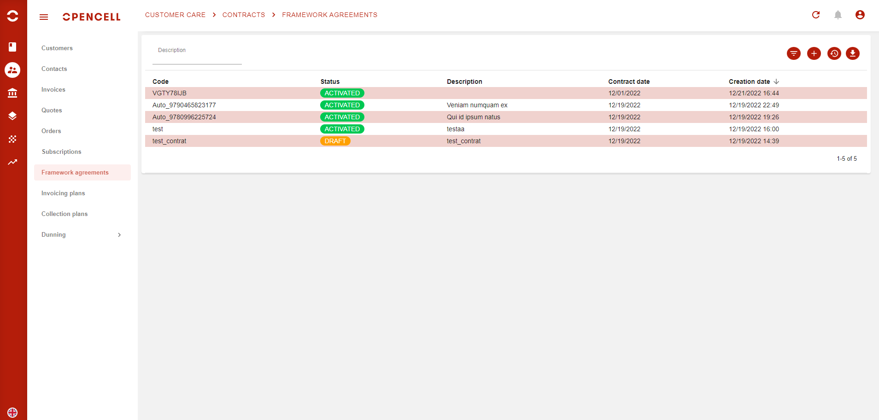
Task: Click the trending chart sidebar icon
Action: tap(12, 162)
